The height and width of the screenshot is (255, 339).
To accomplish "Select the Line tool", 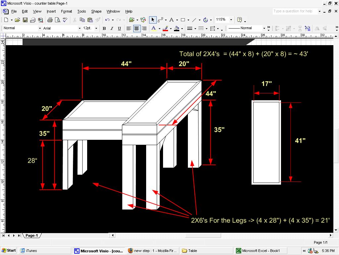I will [x=195, y=20].
